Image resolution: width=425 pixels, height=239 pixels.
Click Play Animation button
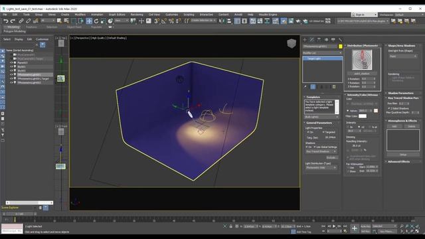point(334,226)
